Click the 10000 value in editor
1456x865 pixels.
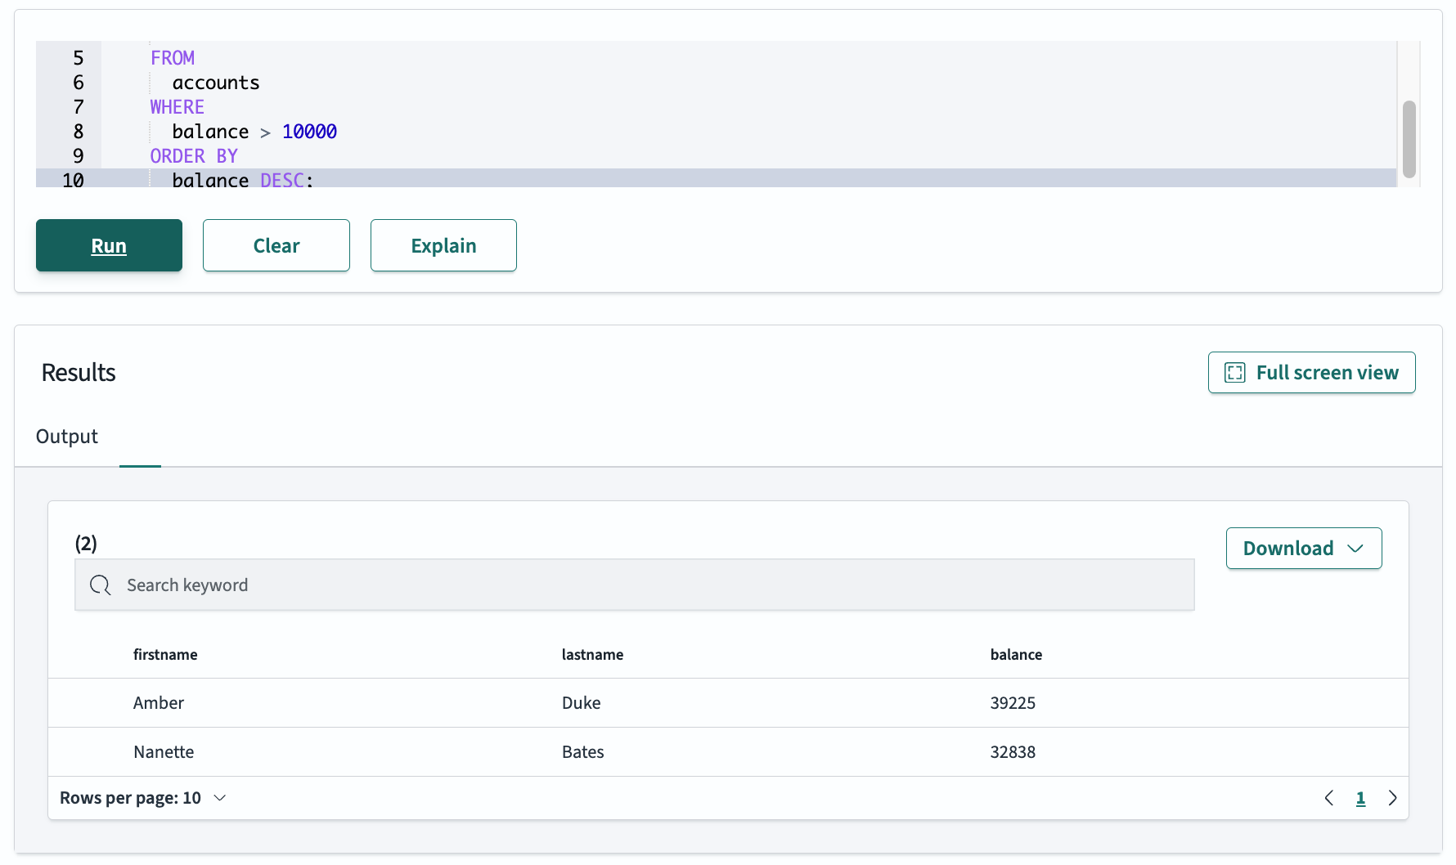pyautogui.click(x=309, y=132)
